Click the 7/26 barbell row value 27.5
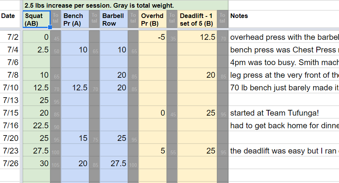This screenshot has width=339, height=183. 114,163
